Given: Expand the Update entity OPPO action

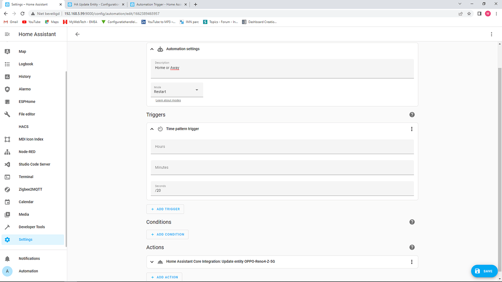Looking at the screenshot, I should [152, 261].
